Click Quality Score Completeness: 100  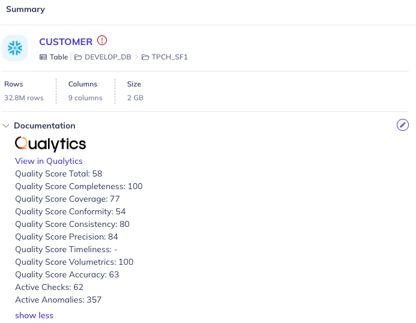tap(79, 186)
